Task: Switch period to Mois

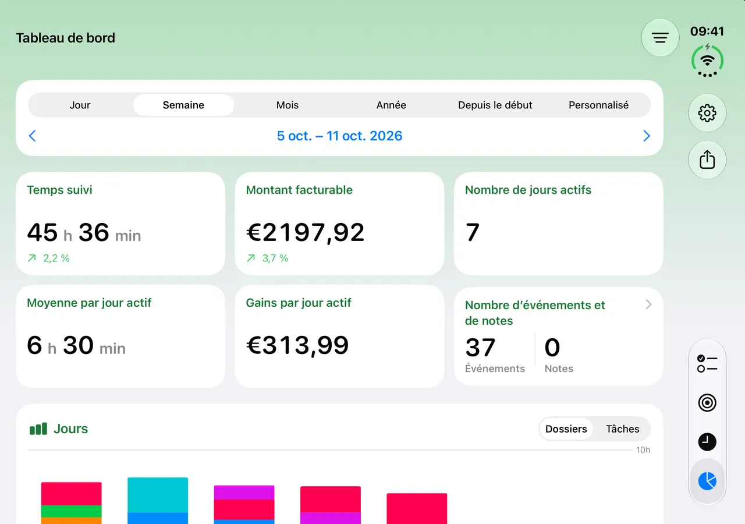Action: click(x=288, y=105)
